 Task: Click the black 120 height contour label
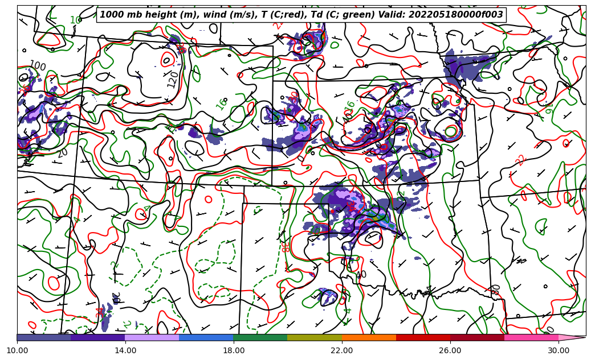pos(172,80)
